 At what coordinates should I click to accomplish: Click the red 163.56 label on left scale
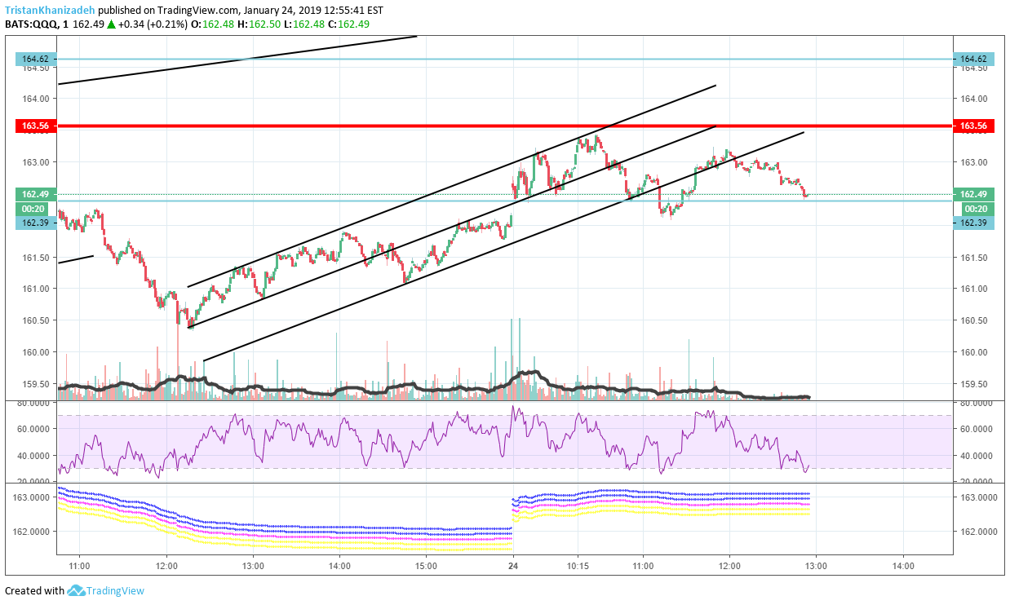tap(36, 126)
